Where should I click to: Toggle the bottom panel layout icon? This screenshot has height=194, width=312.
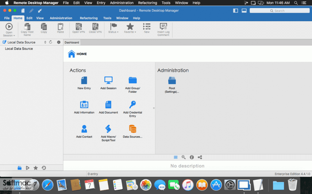pos(244,10)
